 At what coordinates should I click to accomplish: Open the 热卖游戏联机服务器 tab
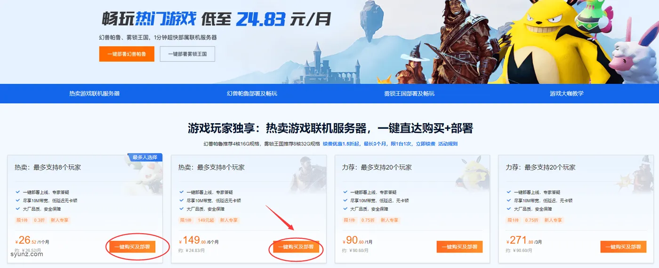click(x=94, y=94)
